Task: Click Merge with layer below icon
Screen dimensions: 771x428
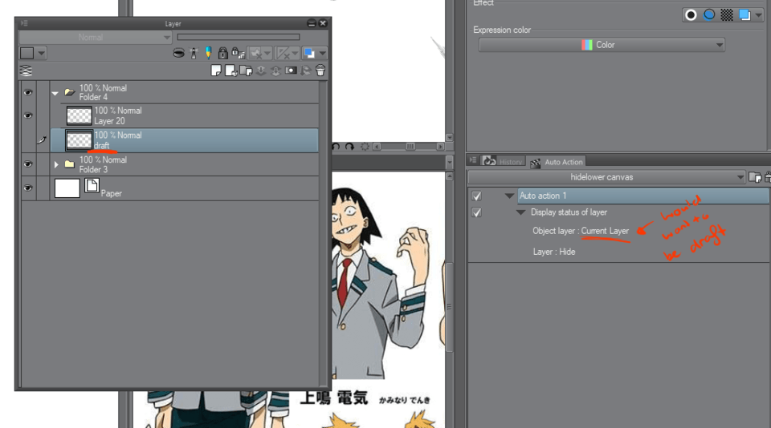Action: (275, 71)
